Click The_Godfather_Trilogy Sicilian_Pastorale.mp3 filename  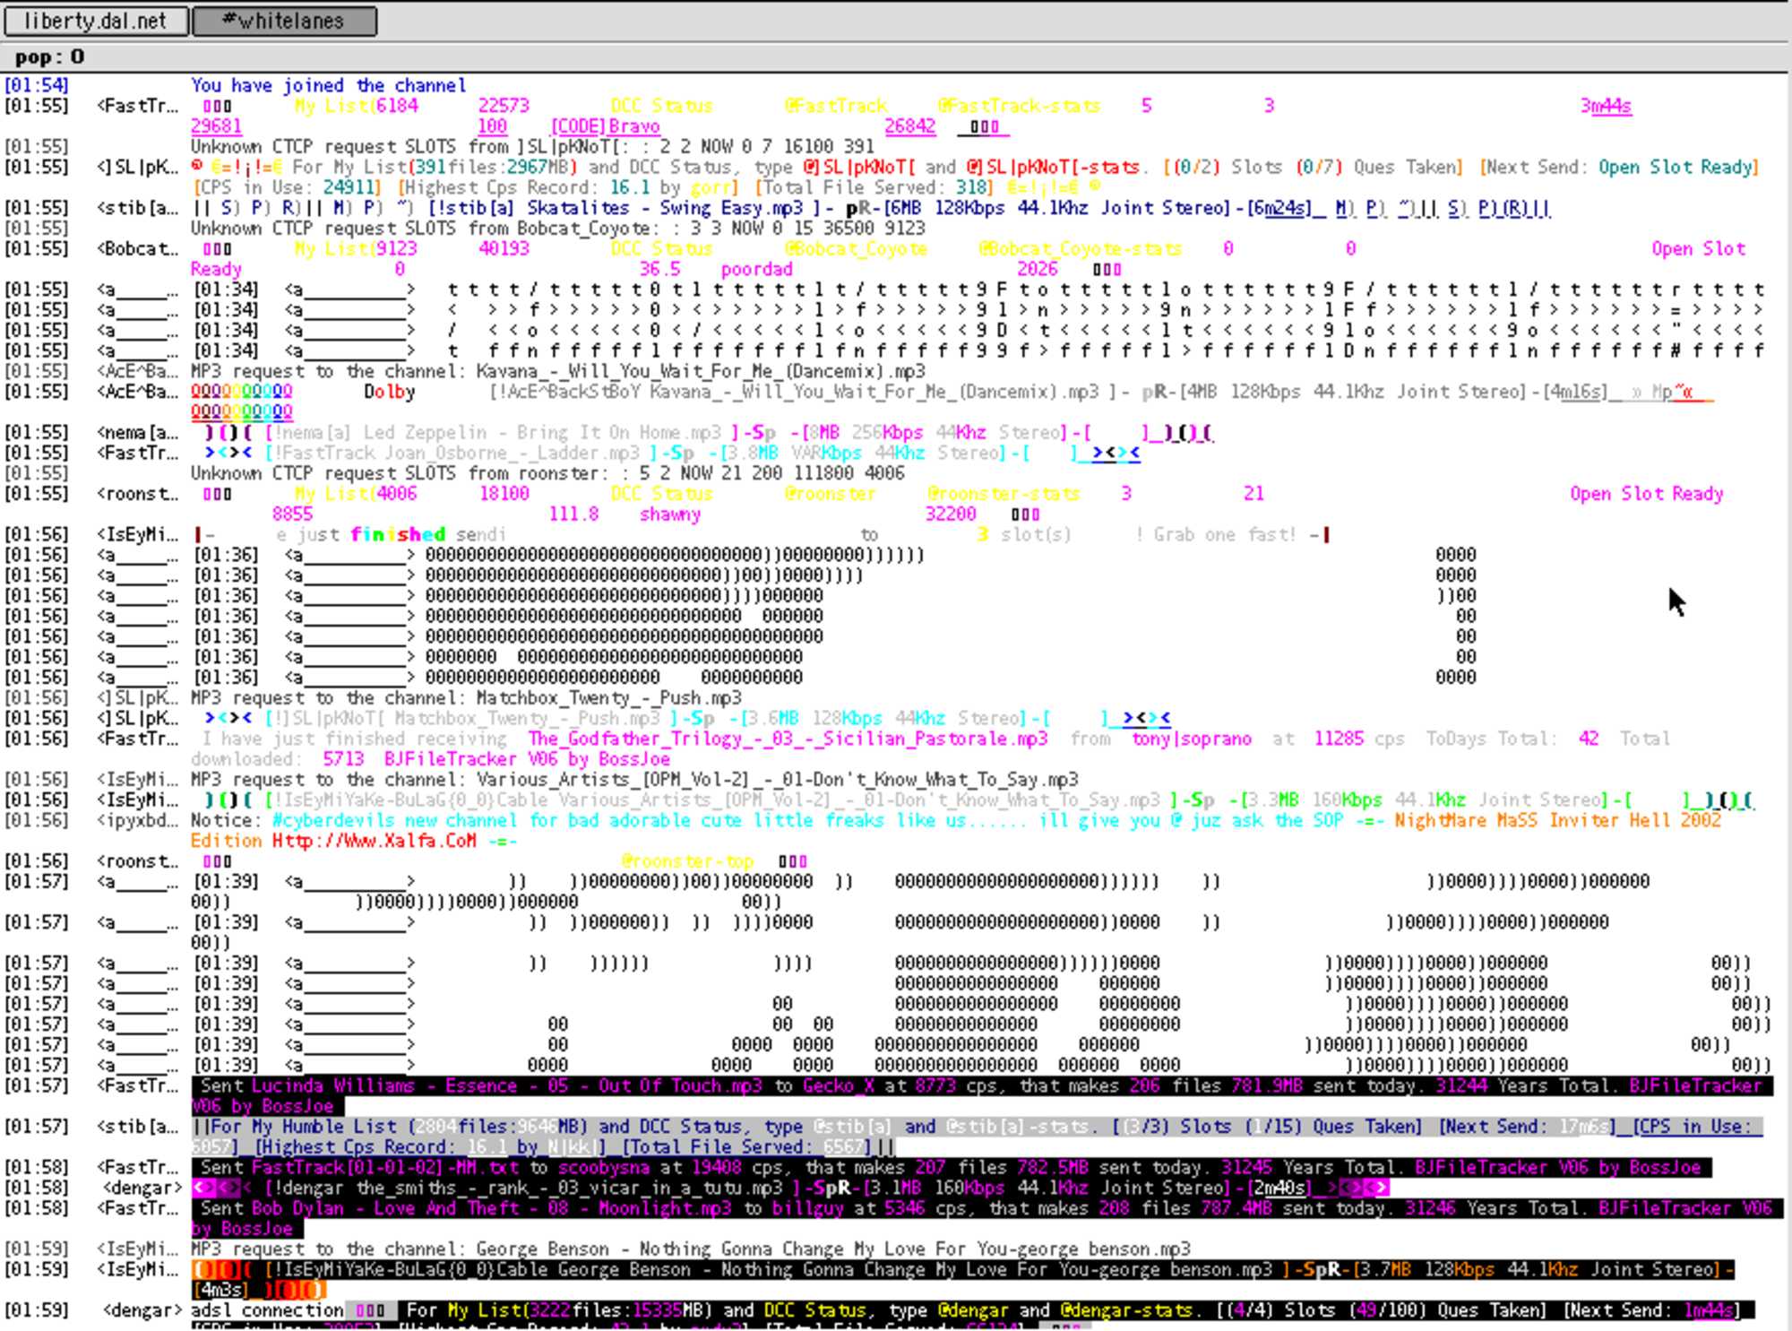[x=787, y=739]
